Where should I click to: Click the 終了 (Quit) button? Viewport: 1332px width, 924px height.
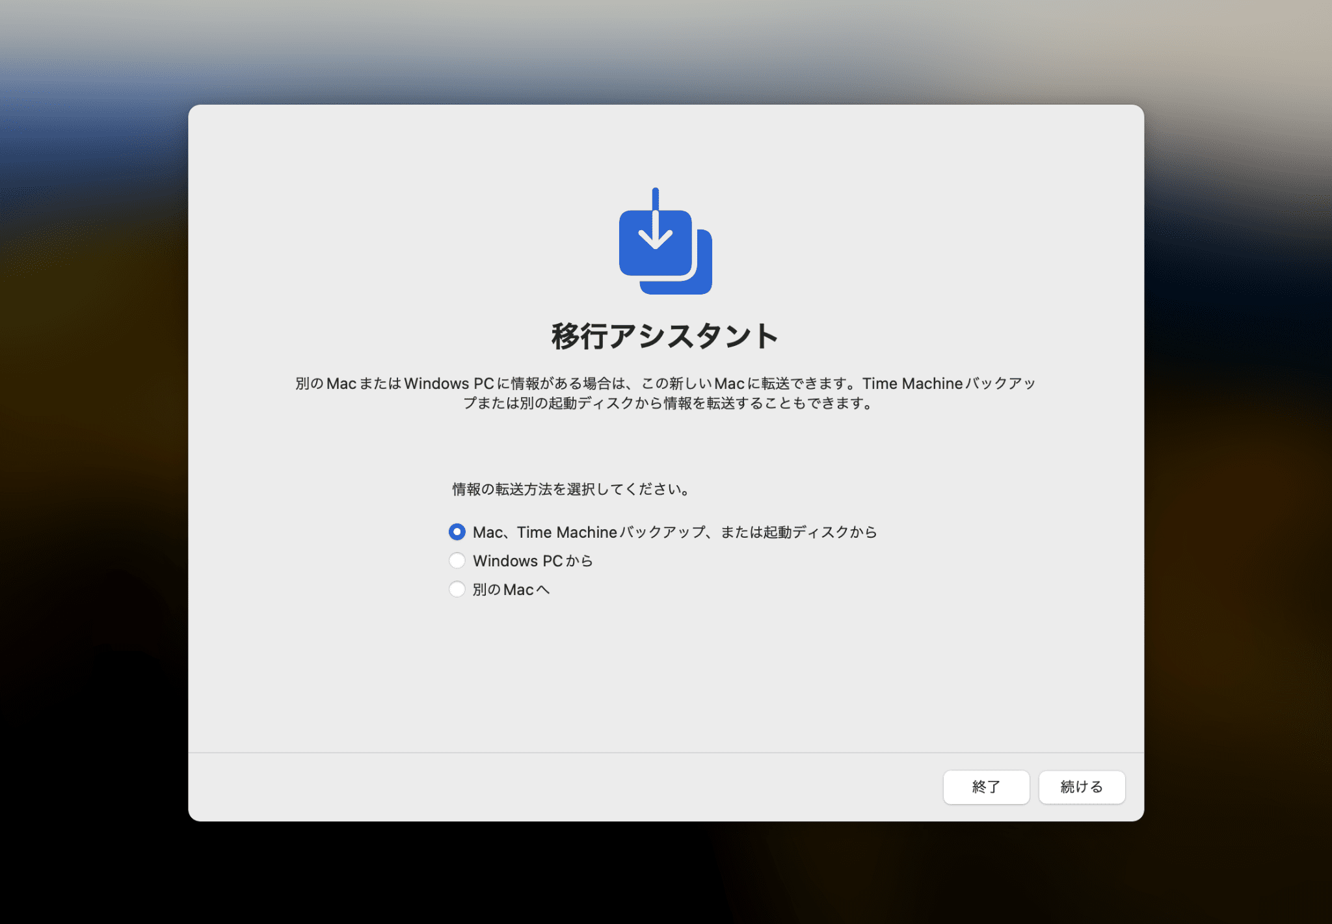(986, 787)
